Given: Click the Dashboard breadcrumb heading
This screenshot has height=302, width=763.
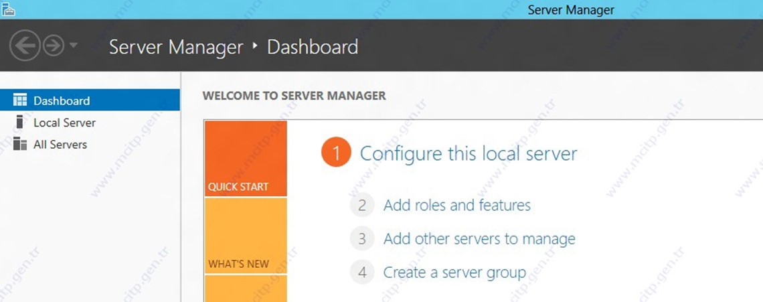Looking at the screenshot, I should (x=313, y=48).
